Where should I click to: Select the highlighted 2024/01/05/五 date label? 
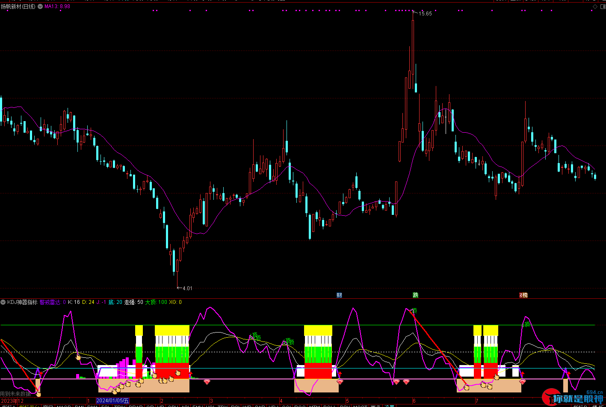click(112, 401)
